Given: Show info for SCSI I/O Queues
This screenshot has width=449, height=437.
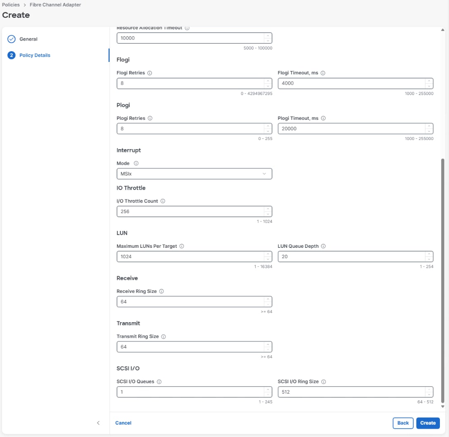Looking at the screenshot, I should click(x=159, y=382).
